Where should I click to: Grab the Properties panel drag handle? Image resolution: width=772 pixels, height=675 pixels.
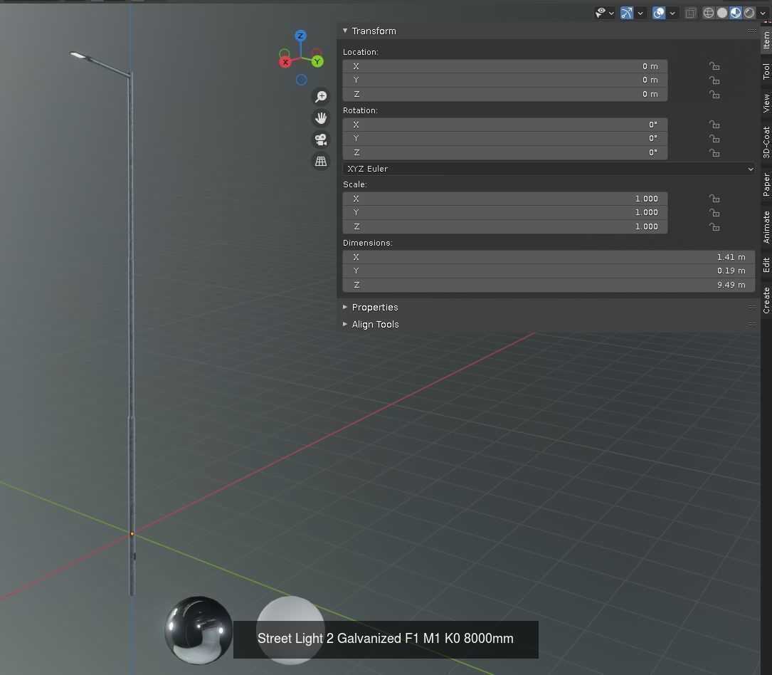[752, 307]
